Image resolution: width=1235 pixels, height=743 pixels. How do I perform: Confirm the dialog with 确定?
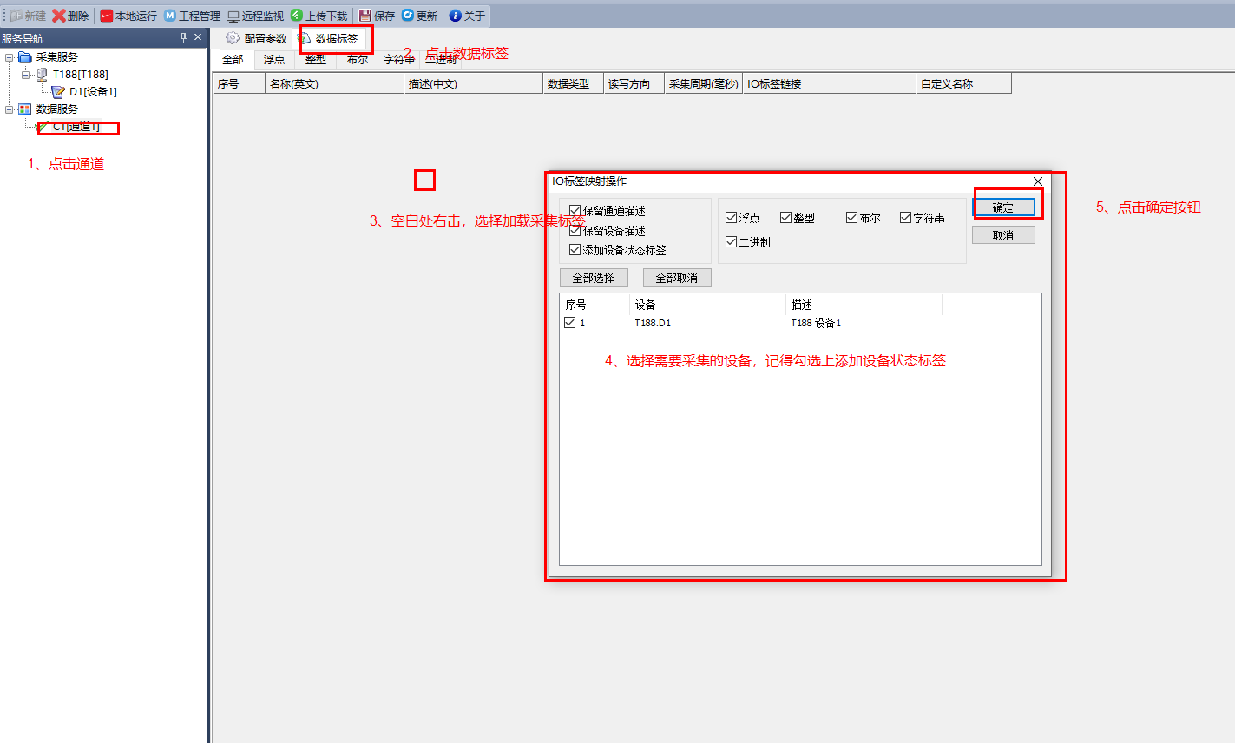point(1003,207)
